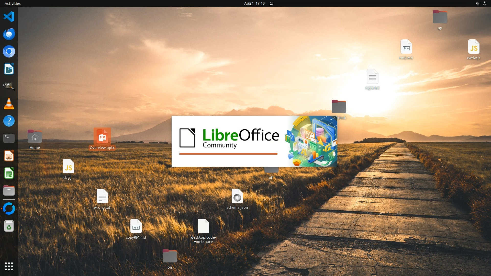Open the Help icon in dock

coord(9,121)
